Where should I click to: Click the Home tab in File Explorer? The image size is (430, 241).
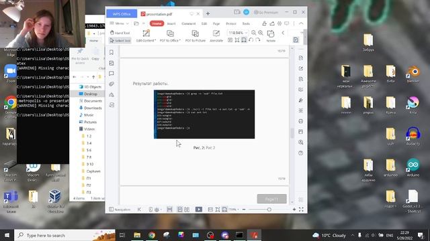tap(94, 41)
